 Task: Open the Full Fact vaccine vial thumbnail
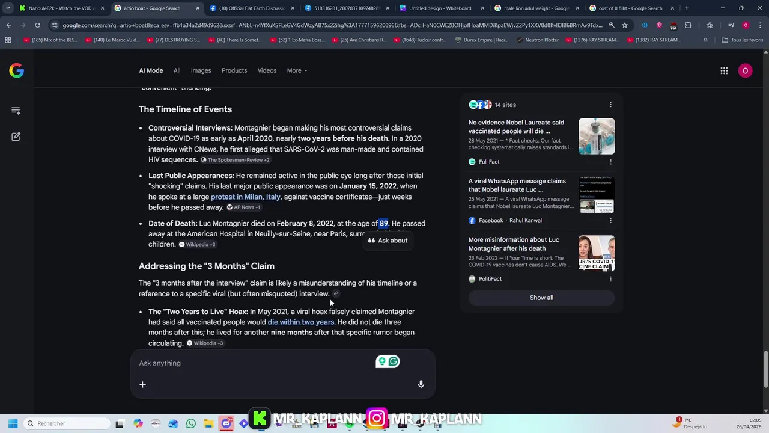click(597, 137)
